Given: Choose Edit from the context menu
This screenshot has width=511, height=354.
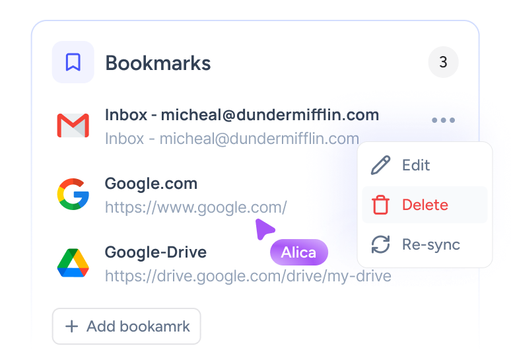Looking at the screenshot, I should coord(425,165).
